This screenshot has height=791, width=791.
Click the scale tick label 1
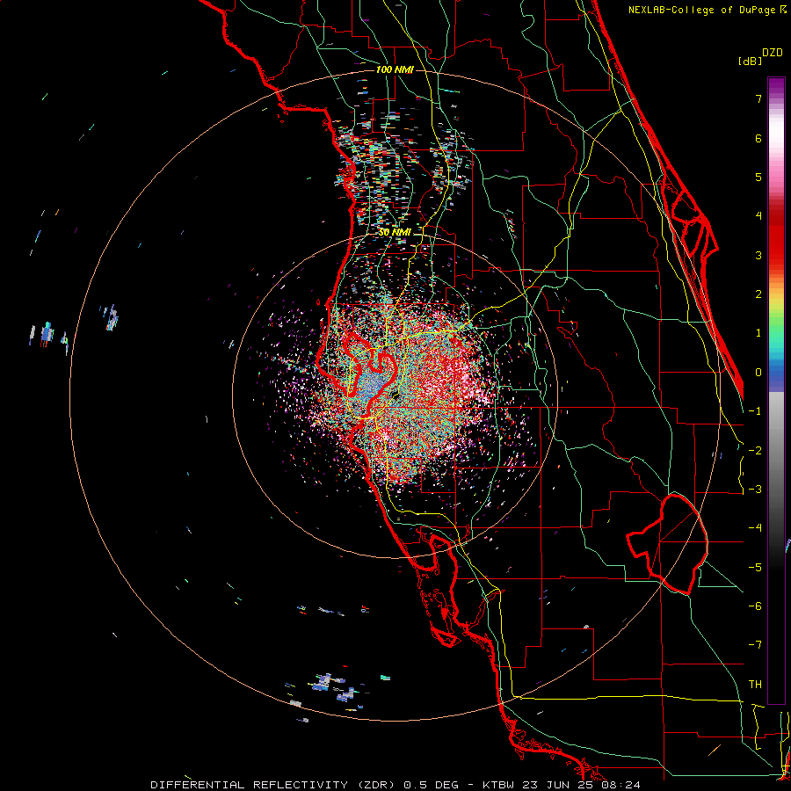click(758, 333)
